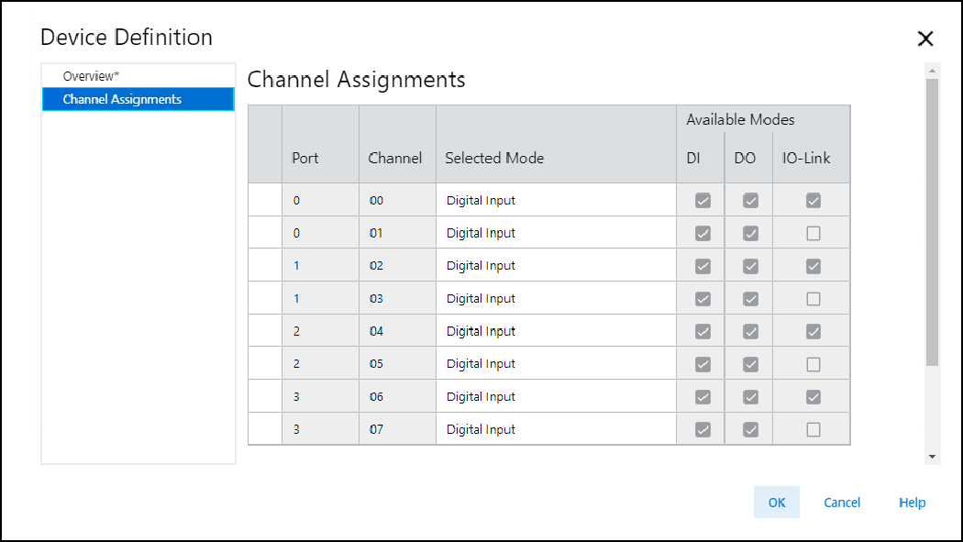Image resolution: width=963 pixels, height=542 pixels.
Task: Open the Help link
Action: 912,503
